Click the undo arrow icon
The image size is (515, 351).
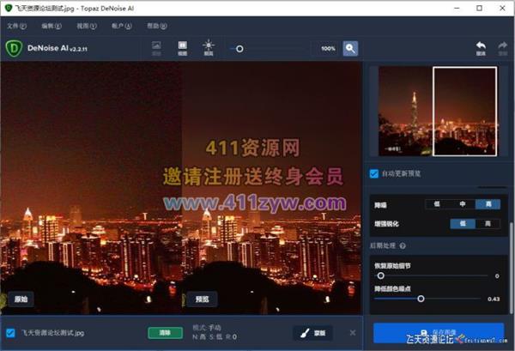(x=480, y=47)
